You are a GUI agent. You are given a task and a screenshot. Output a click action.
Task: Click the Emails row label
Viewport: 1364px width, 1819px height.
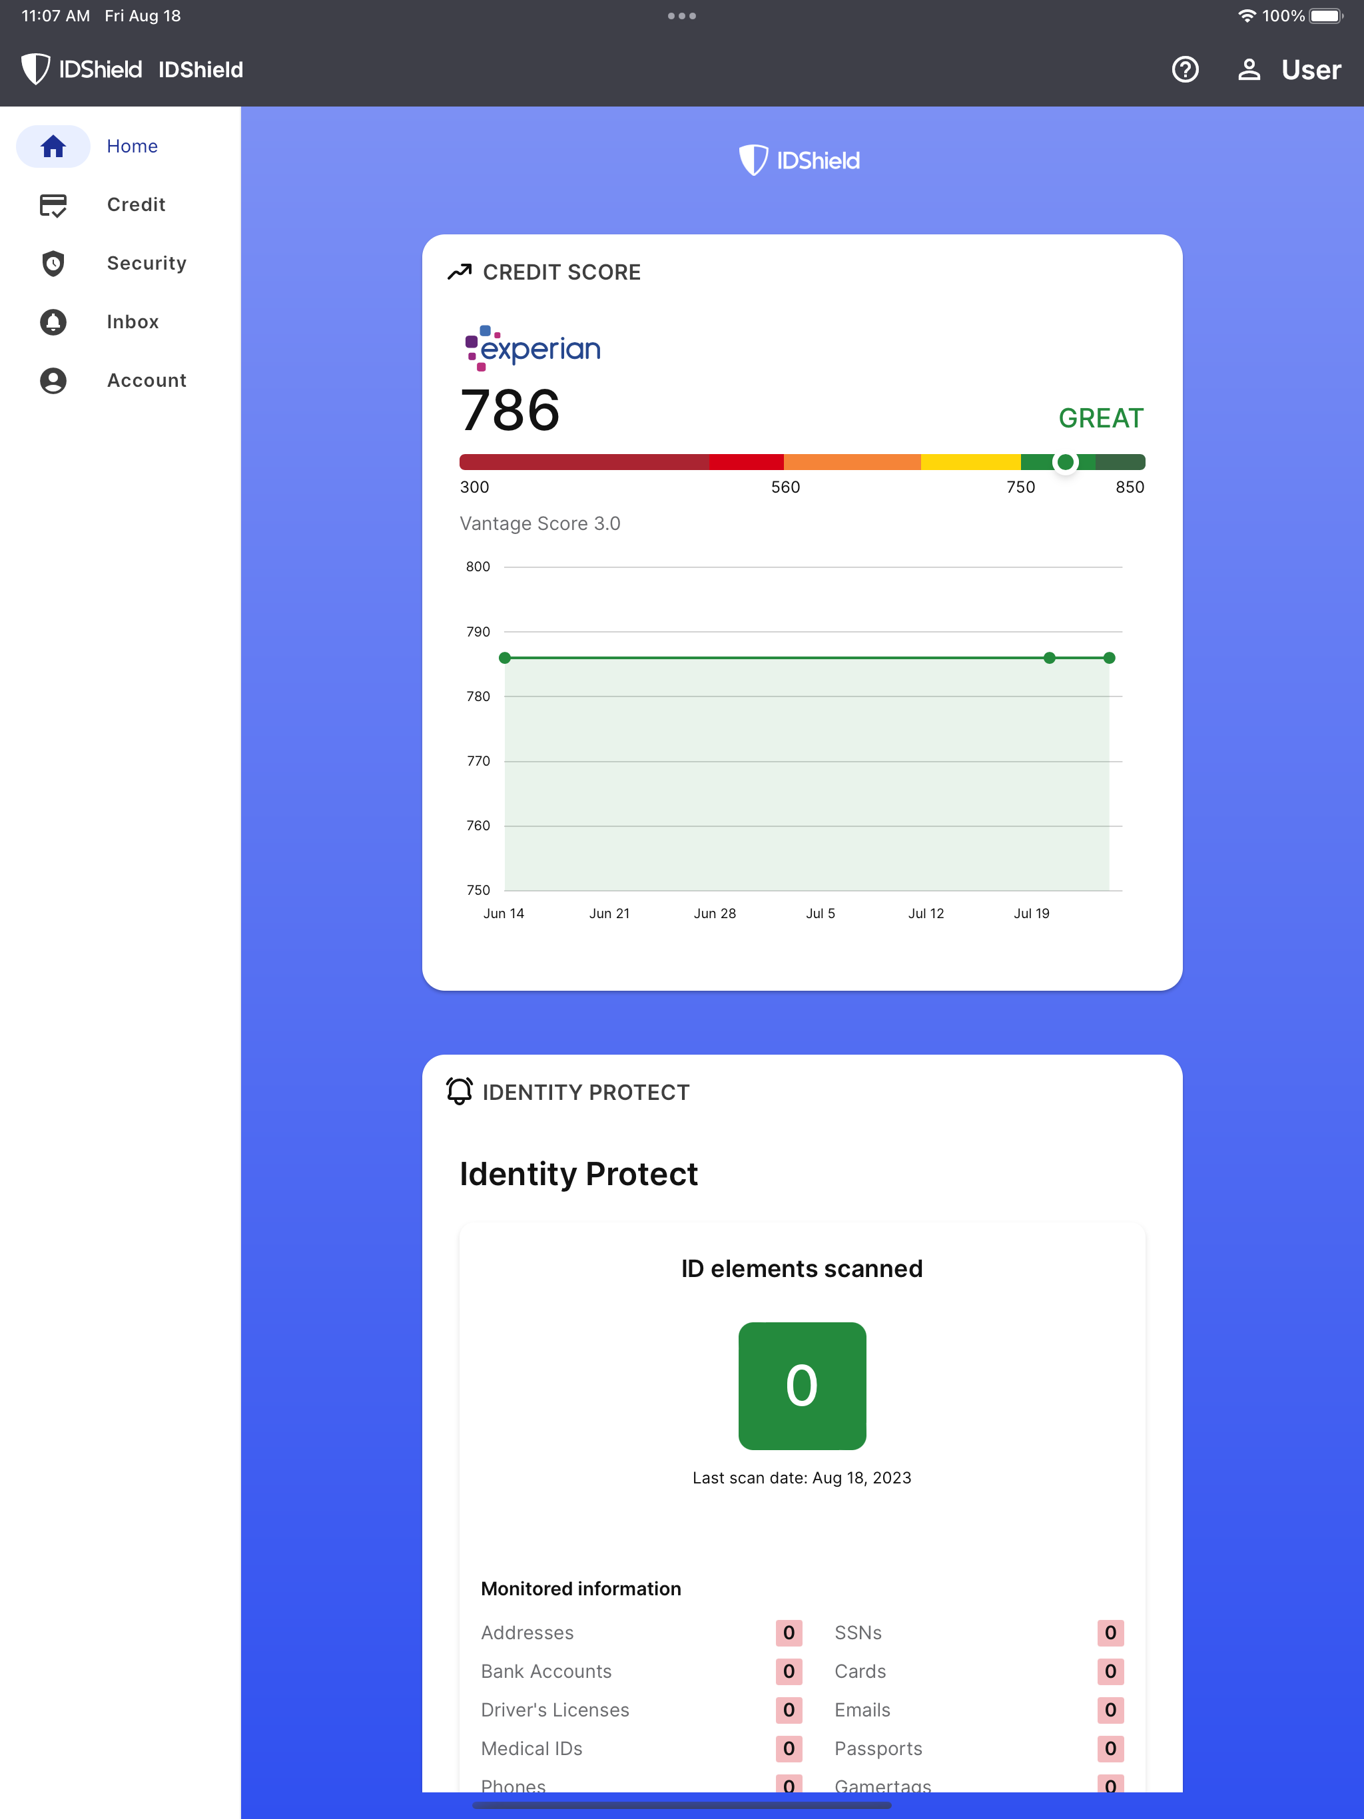[x=862, y=1710]
